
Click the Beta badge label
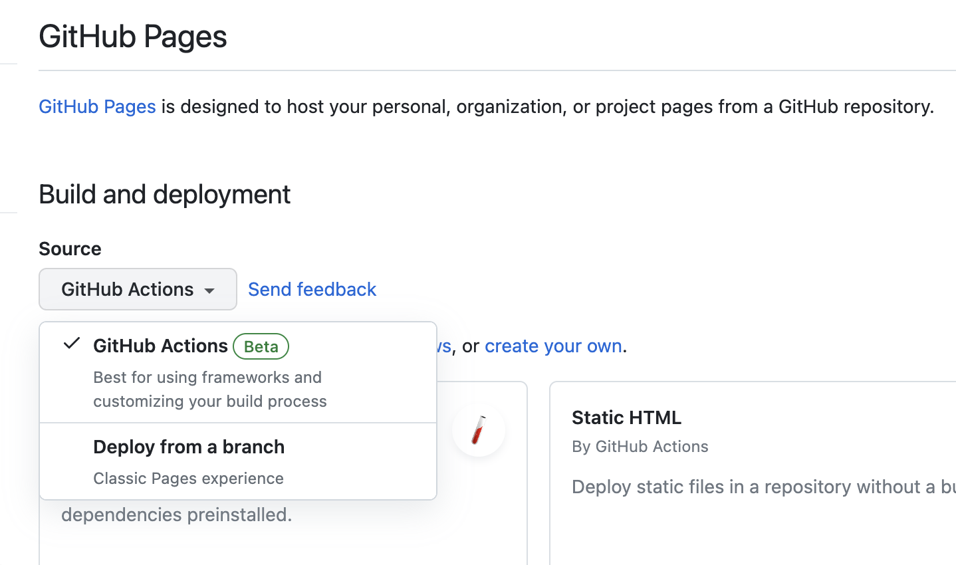click(x=261, y=346)
